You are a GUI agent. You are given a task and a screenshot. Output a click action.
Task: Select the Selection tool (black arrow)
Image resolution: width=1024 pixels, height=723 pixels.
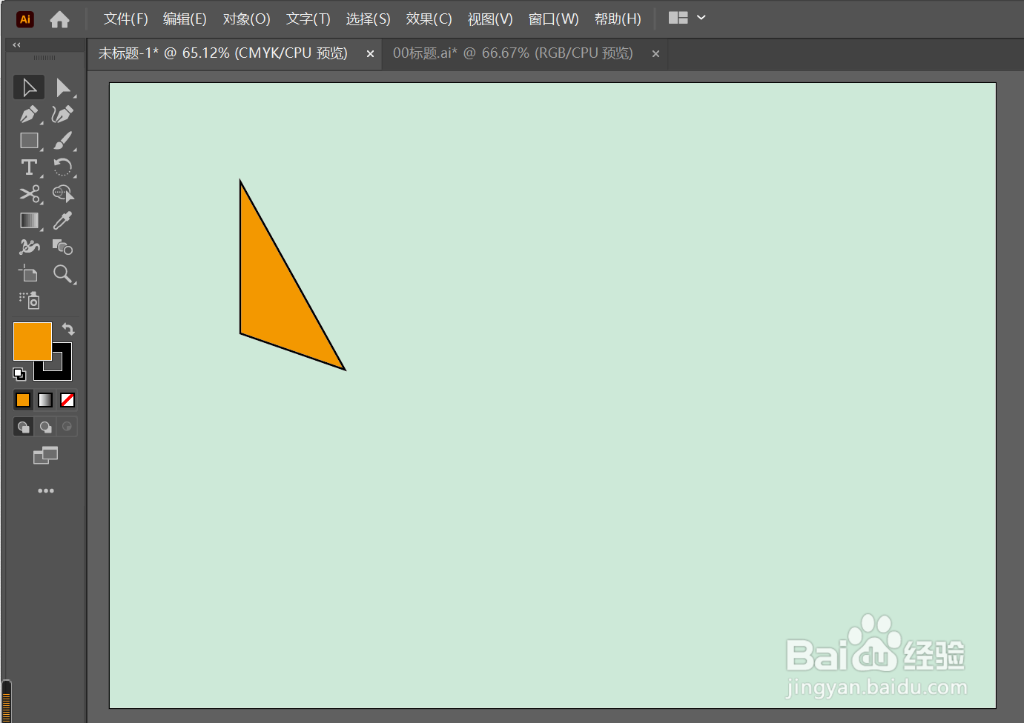(x=29, y=87)
